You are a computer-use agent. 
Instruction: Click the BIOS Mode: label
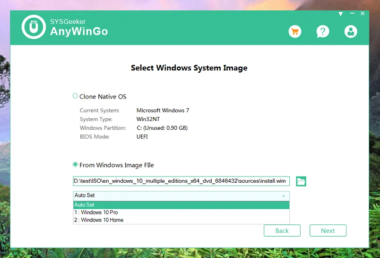point(95,137)
